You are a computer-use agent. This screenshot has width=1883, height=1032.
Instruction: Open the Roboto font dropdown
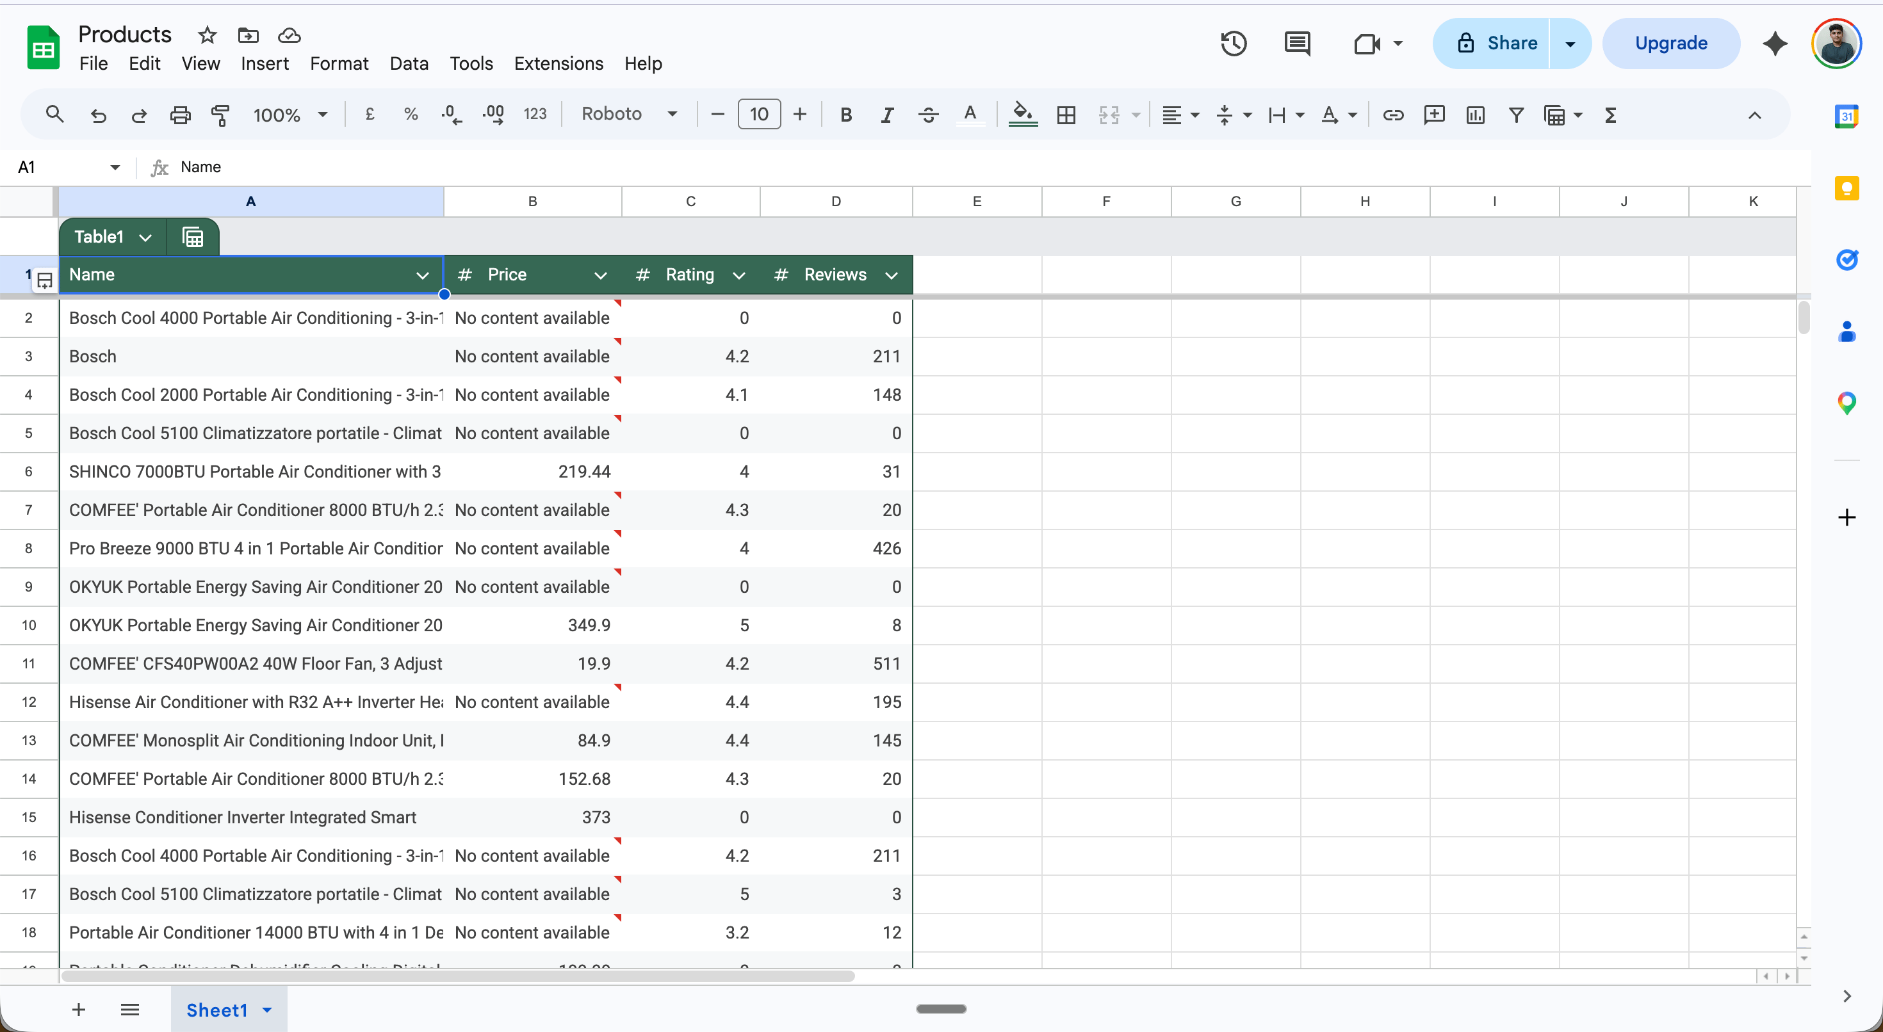(x=630, y=115)
